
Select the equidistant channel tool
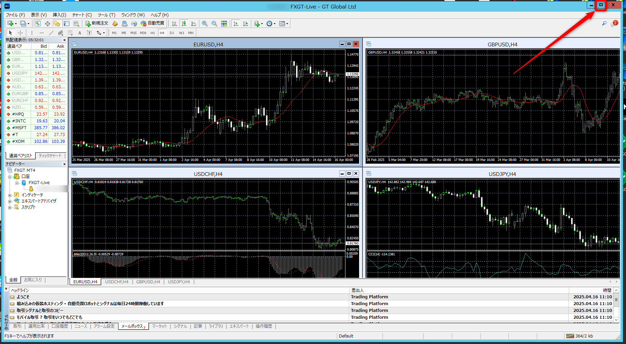pos(60,33)
